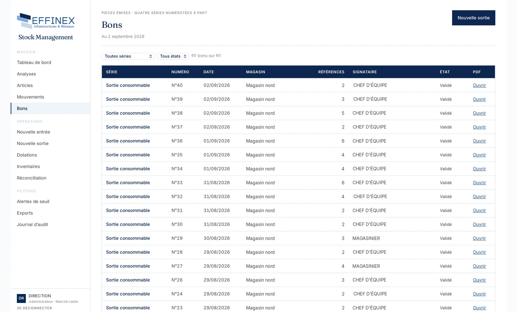This screenshot has width=517, height=312.
Task: Open PDF for bon N°29
Action: (x=479, y=239)
